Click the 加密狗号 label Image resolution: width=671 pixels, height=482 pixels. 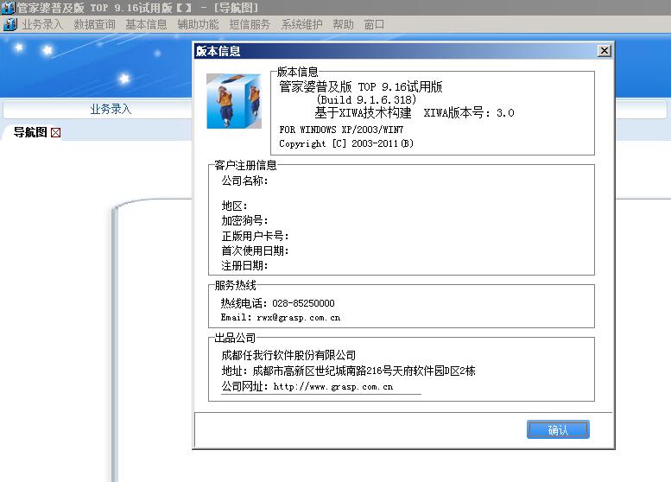coord(244,221)
